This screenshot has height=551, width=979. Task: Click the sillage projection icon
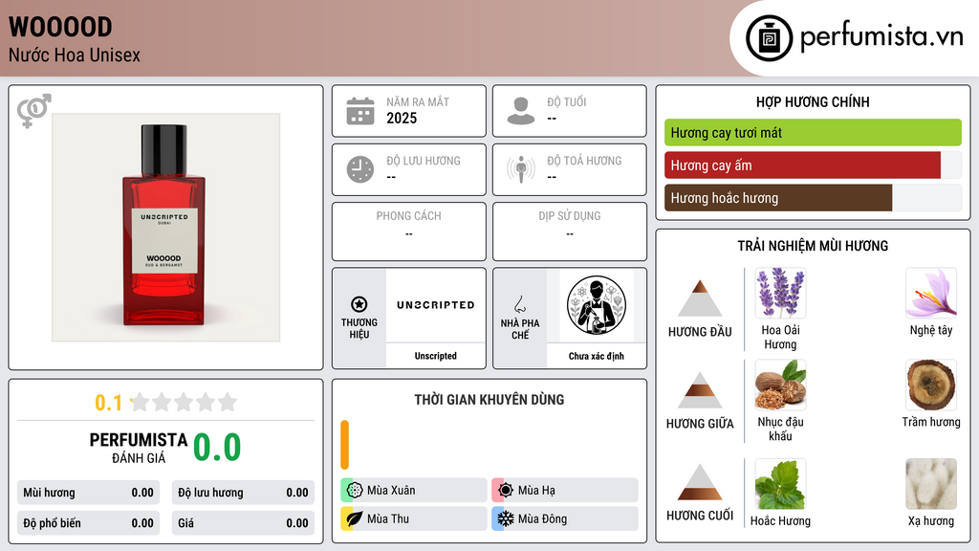tap(521, 169)
